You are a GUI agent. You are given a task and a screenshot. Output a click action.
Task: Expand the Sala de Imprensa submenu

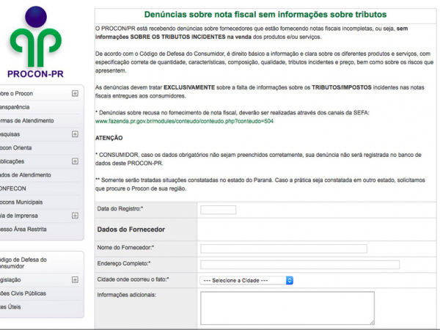coord(75,216)
